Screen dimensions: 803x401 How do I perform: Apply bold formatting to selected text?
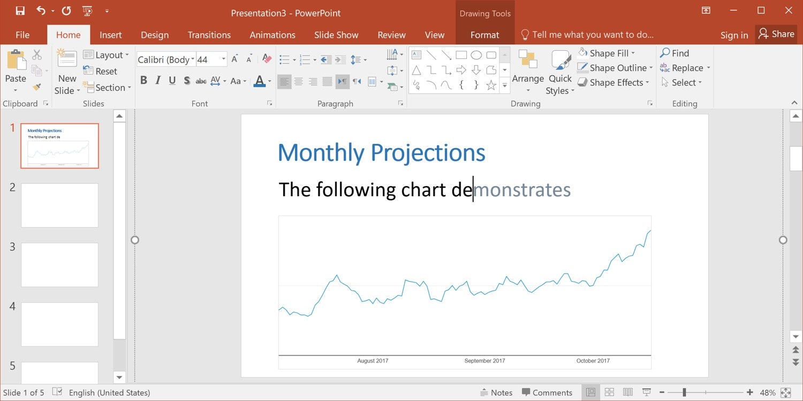(143, 80)
